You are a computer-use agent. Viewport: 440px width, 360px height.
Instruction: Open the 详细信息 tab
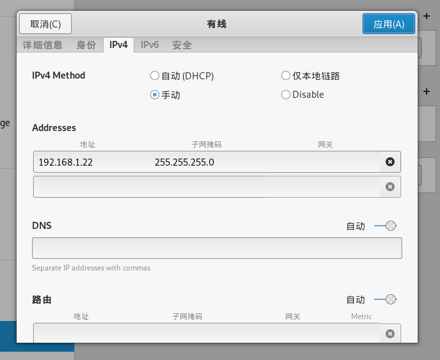pos(42,45)
